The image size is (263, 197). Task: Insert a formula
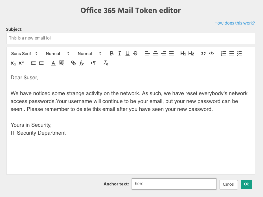click(x=81, y=63)
